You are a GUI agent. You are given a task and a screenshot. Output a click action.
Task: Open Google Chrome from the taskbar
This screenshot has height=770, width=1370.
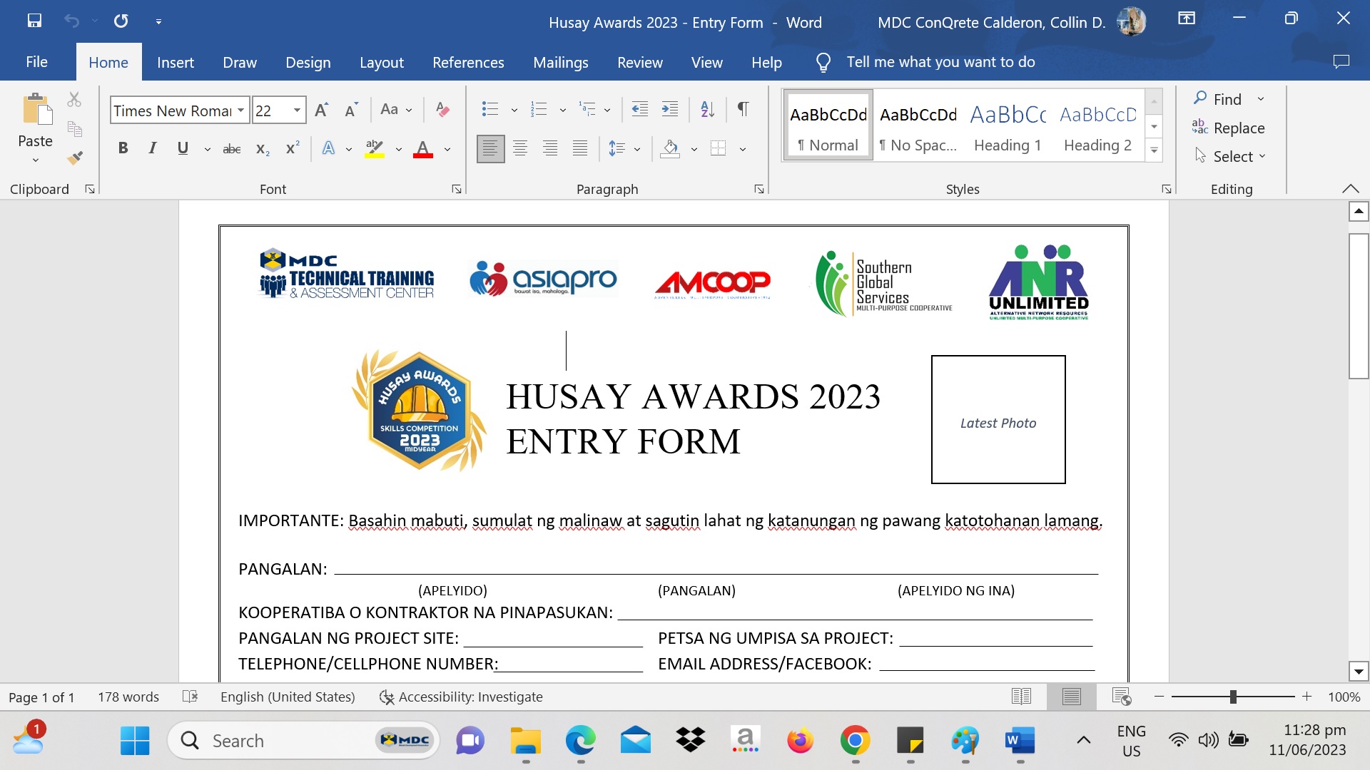point(855,741)
